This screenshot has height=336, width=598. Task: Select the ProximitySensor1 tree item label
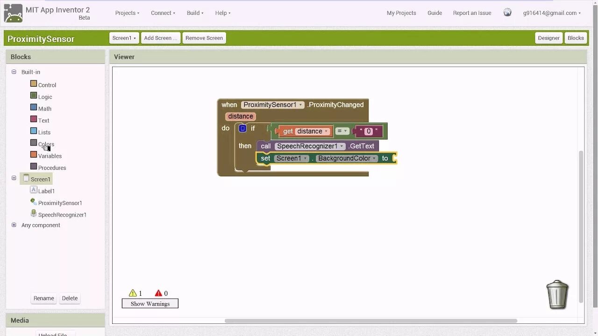point(60,203)
